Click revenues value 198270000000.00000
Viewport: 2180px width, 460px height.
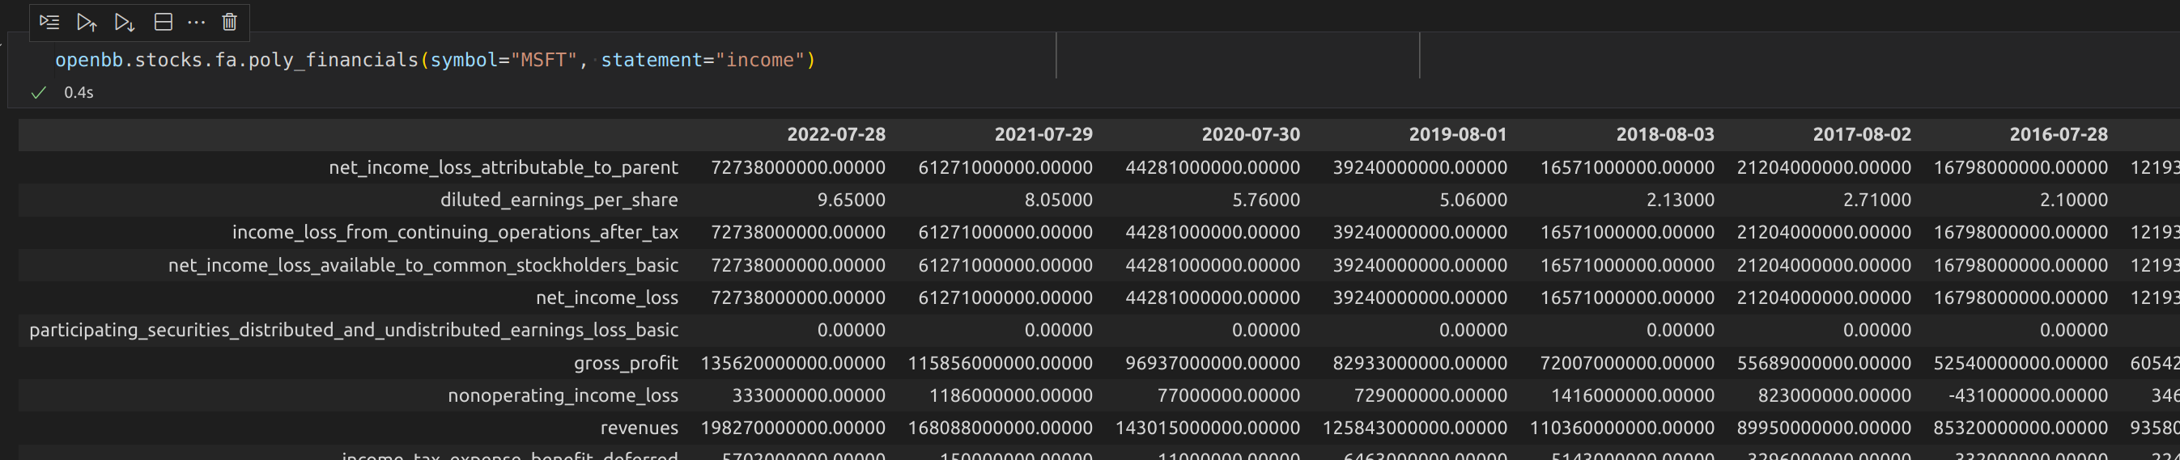click(x=793, y=428)
